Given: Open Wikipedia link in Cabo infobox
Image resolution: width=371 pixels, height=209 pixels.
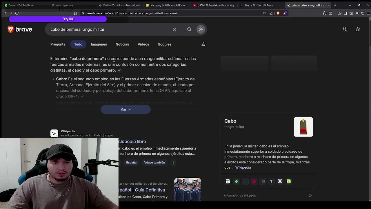Looking at the screenshot, I should pyautogui.click(x=243, y=167).
